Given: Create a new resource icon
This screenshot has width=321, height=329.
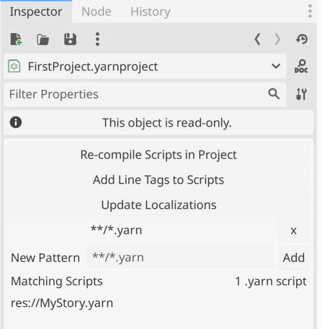Looking at the screenshot, I should pyautogui.click(x=16, y=39).
